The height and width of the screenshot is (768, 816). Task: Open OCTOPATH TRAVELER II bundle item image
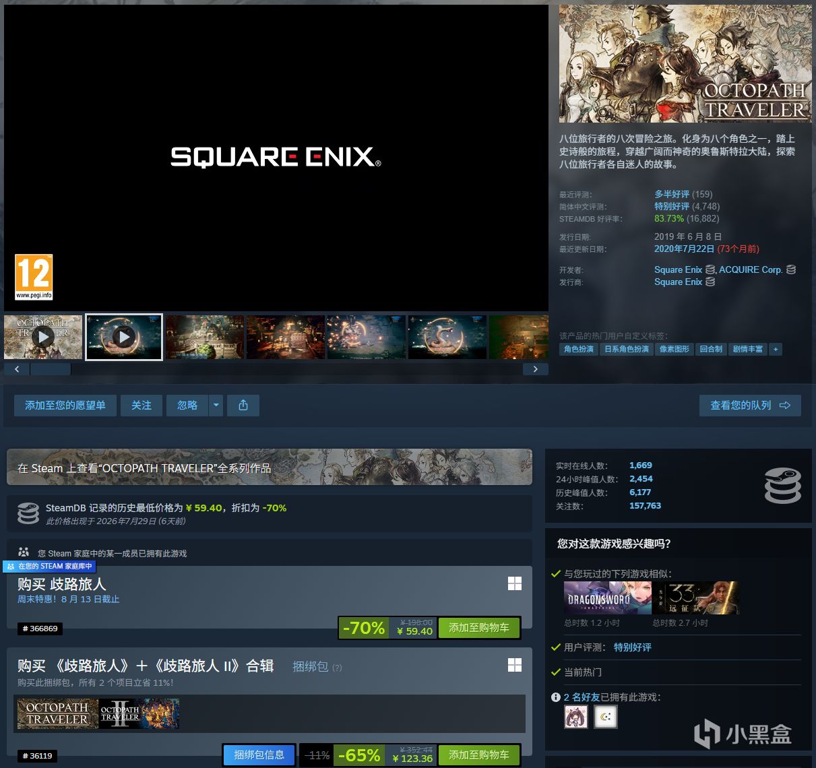pyautogui.click(x=139, y=714)
